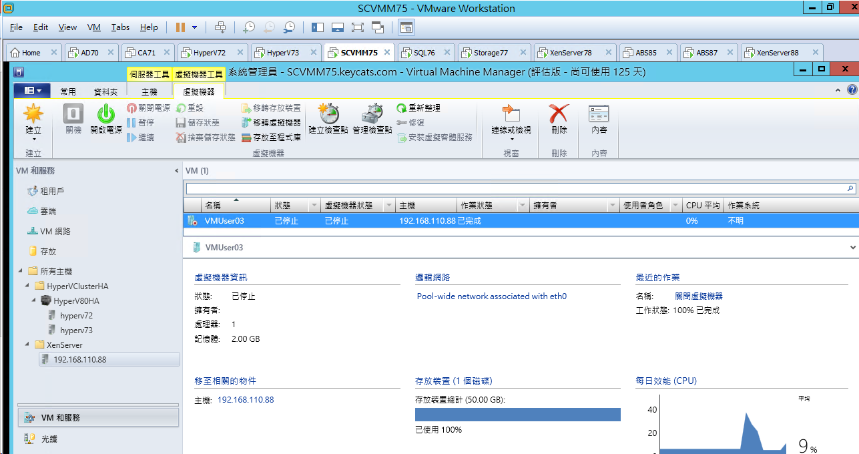Collapse the HyperVClusterHA tree node

(x=27, y=286)
